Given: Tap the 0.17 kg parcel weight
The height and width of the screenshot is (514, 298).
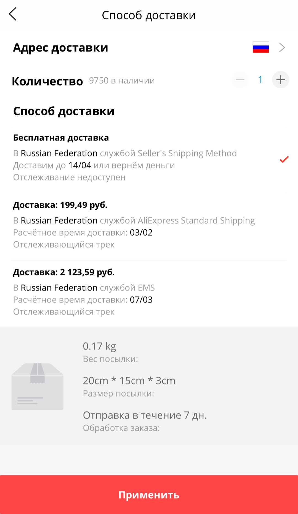Looking at the screenshot, I should pyautogui.click(x=99, y=346).
